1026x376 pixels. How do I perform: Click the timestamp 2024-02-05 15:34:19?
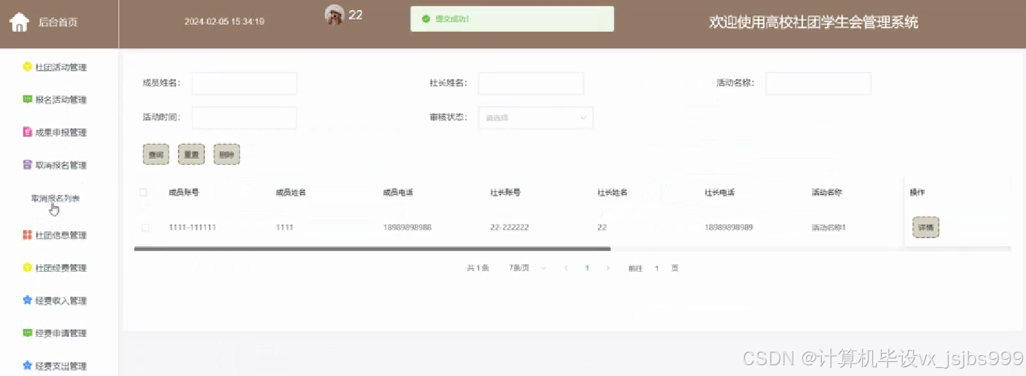pos(224,22)
